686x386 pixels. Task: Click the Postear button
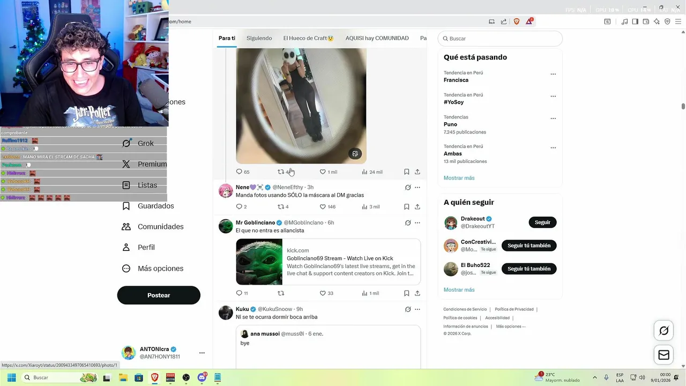point(159,295)
